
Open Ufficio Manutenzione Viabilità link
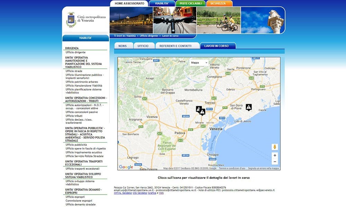pyautogui.click(x=84, y=86)
